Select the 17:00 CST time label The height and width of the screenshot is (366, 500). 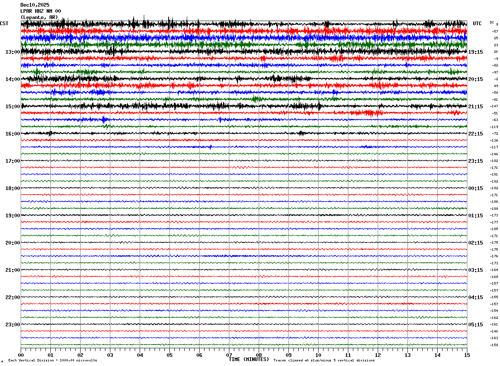[13, 161]
